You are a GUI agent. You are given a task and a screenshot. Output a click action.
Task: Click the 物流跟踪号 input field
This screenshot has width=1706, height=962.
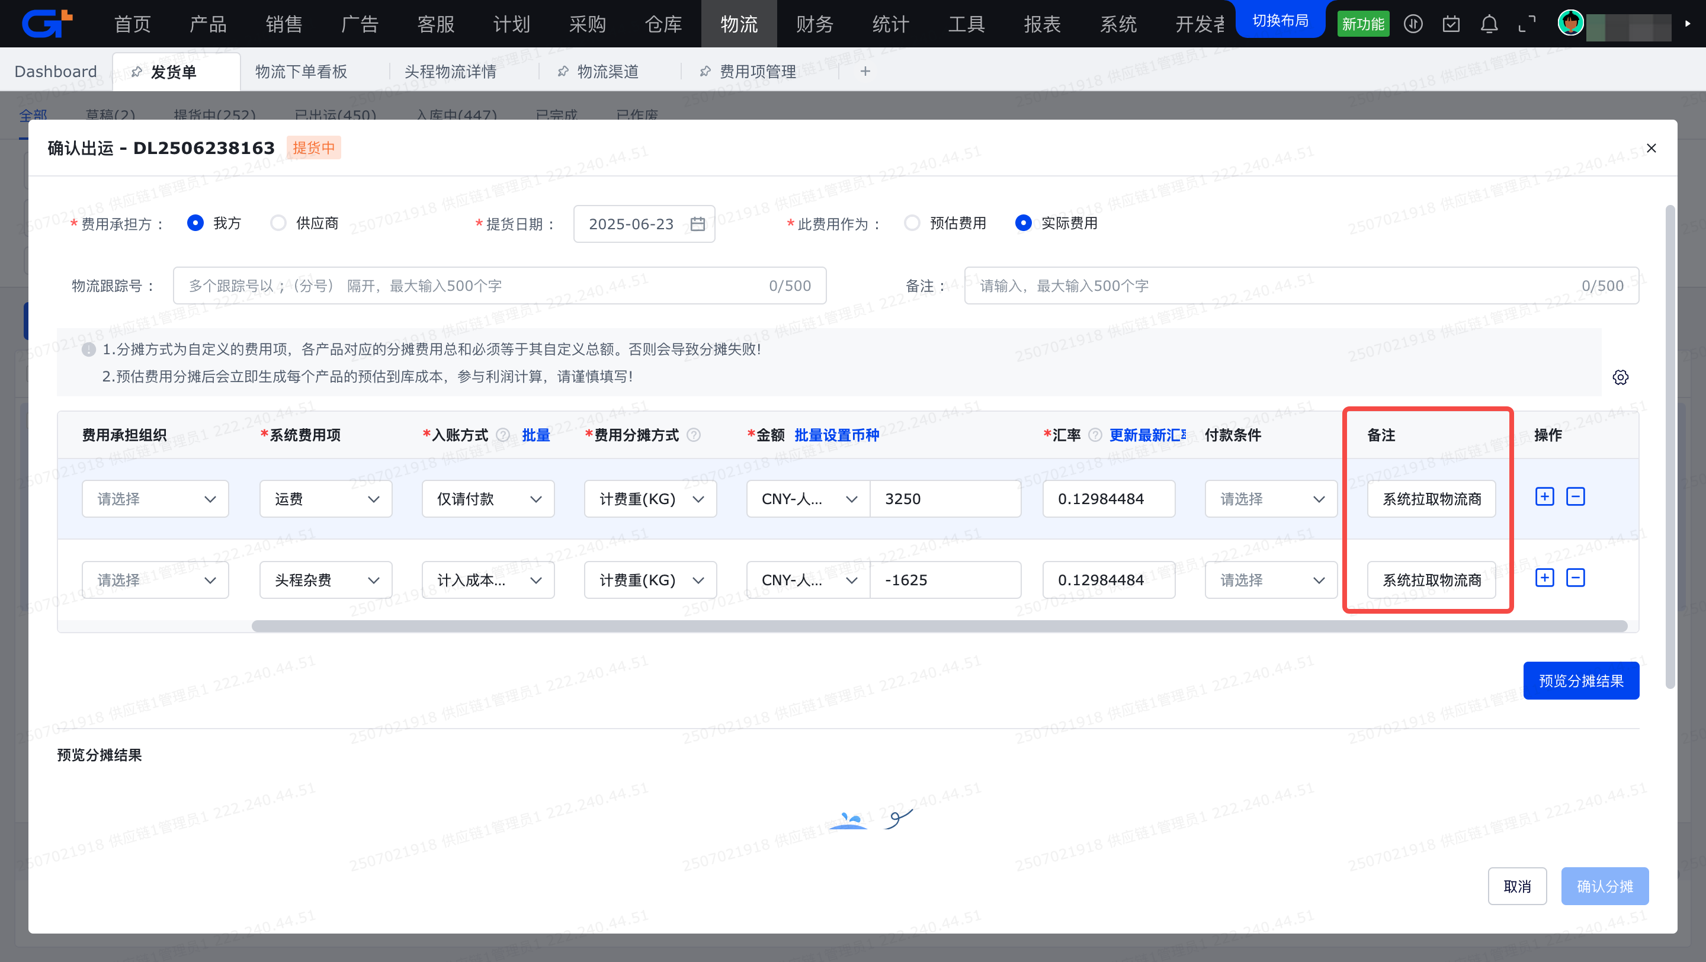499,286
